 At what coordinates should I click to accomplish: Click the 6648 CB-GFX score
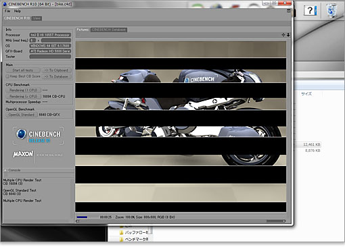49,115
